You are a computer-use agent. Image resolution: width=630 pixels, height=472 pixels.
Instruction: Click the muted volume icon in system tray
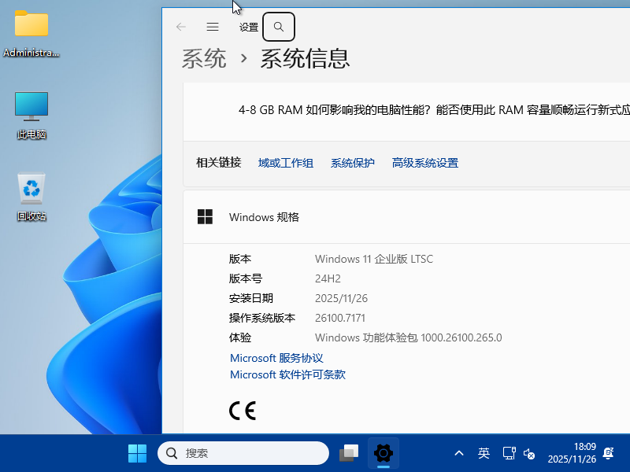click(528, 453)
